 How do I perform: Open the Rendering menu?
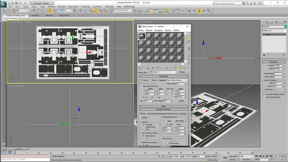pyautogui.click(x=85, y=7)
